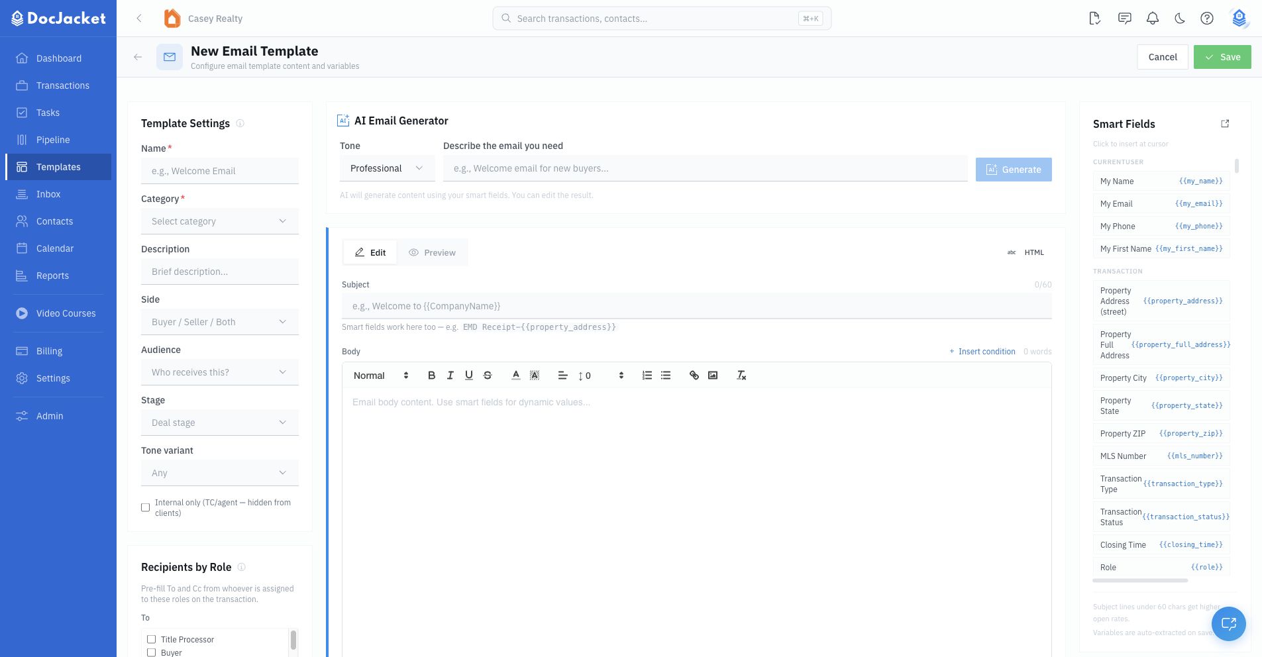Open Pipeline in the sidebar
The height and width of the screenshot is (657, 1262).
tap(58, 140)
